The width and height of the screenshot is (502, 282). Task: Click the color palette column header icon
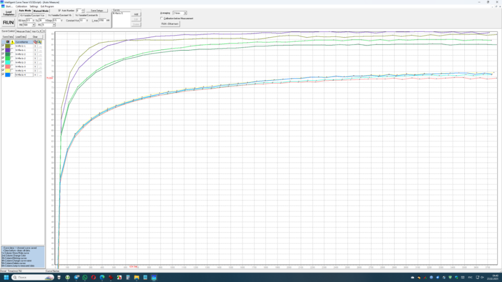tap(8, 42)
